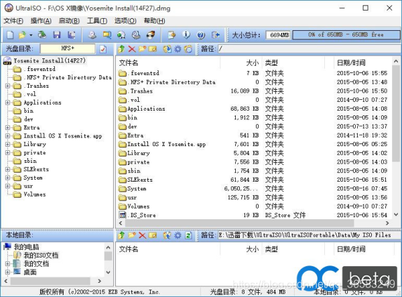Open the 操作(A) menu
The image size is (402, 297).
pyautogui.click(x=41, y=21)
